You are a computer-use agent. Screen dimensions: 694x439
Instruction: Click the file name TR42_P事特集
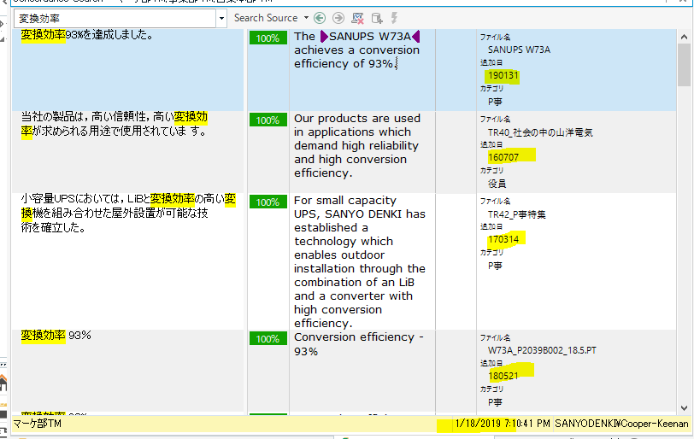516,214
